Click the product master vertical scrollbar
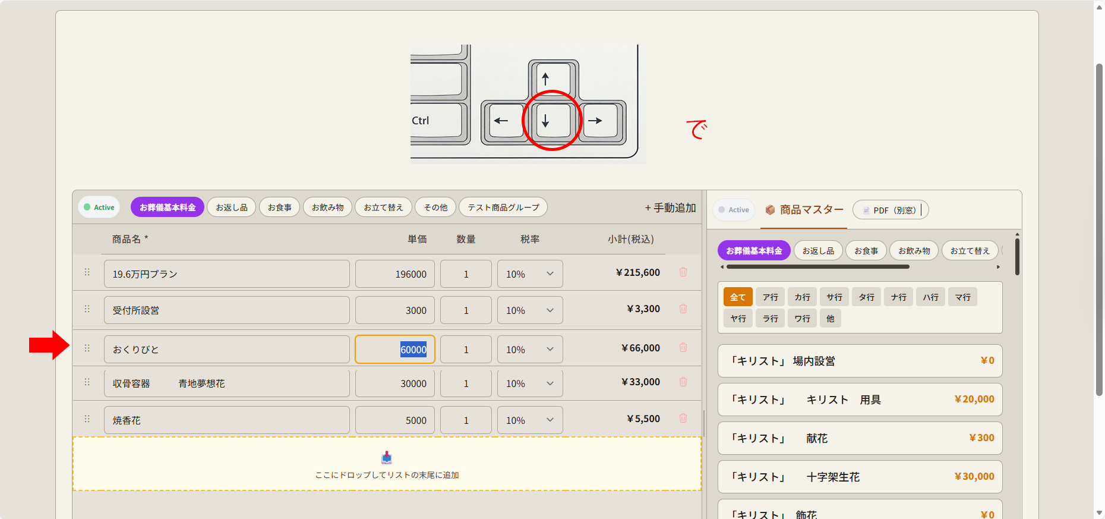 [x=1017, y=257]
